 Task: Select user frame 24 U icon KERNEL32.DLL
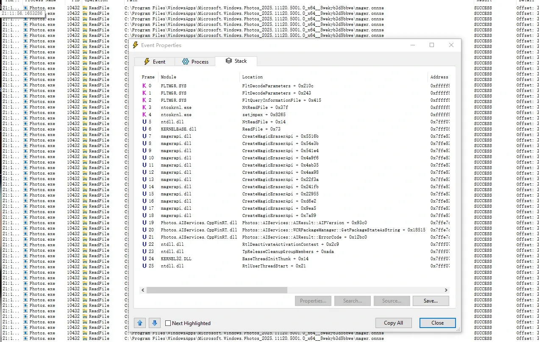(144, 259)
